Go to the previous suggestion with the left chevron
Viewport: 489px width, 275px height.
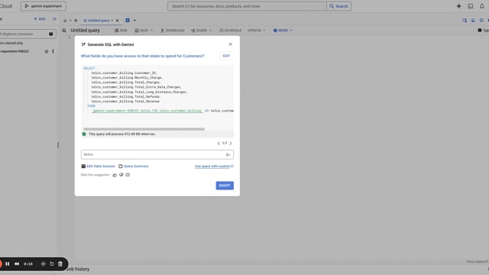point(219,144)
